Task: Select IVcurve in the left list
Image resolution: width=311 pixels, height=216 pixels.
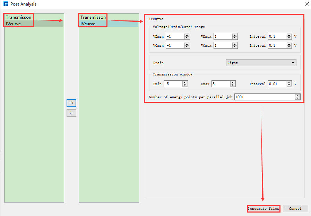Action: pos(13,24)
